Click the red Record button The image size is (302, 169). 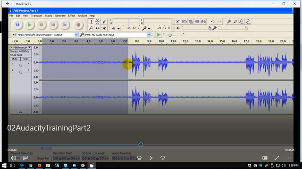point(78,25)
